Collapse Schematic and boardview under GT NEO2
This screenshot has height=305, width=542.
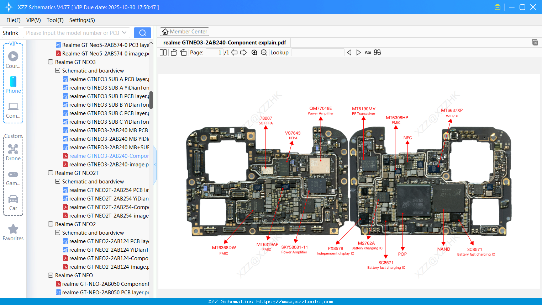[58, 232]
